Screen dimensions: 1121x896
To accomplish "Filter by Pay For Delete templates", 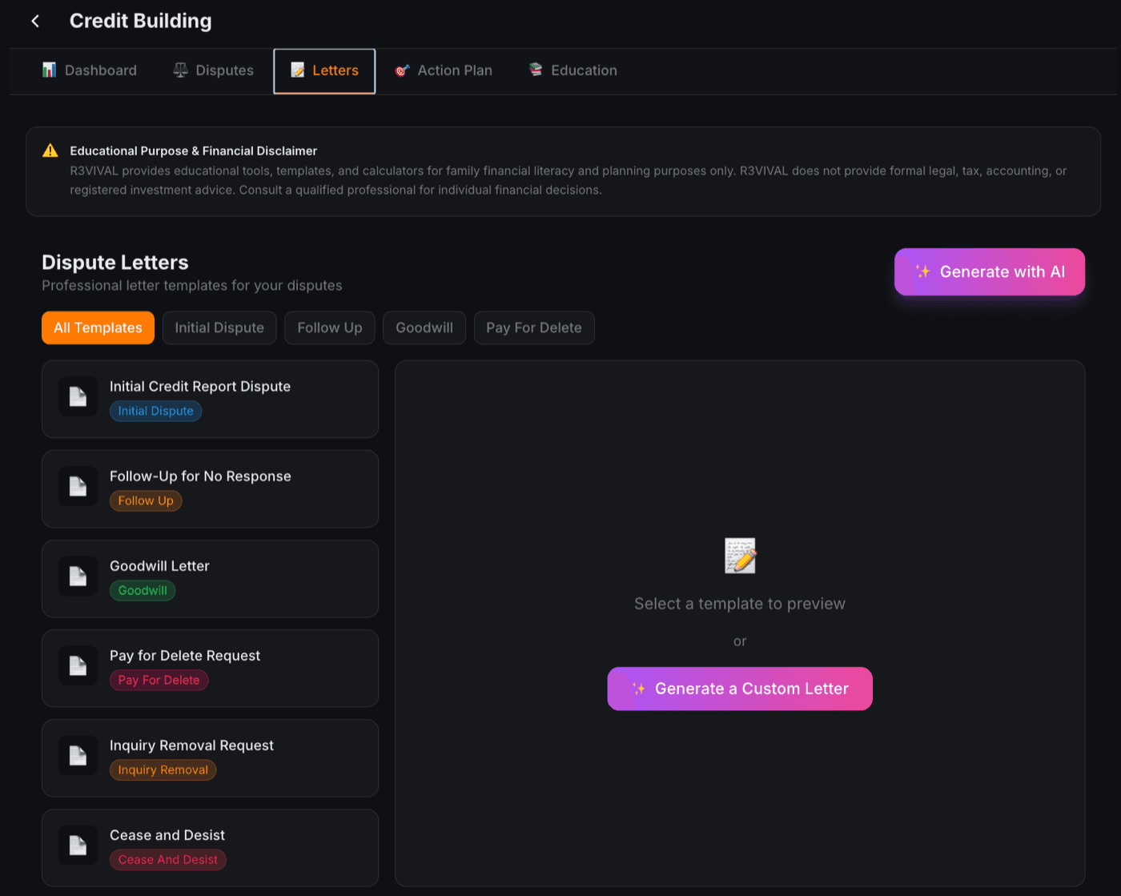I will click(534, 327).
